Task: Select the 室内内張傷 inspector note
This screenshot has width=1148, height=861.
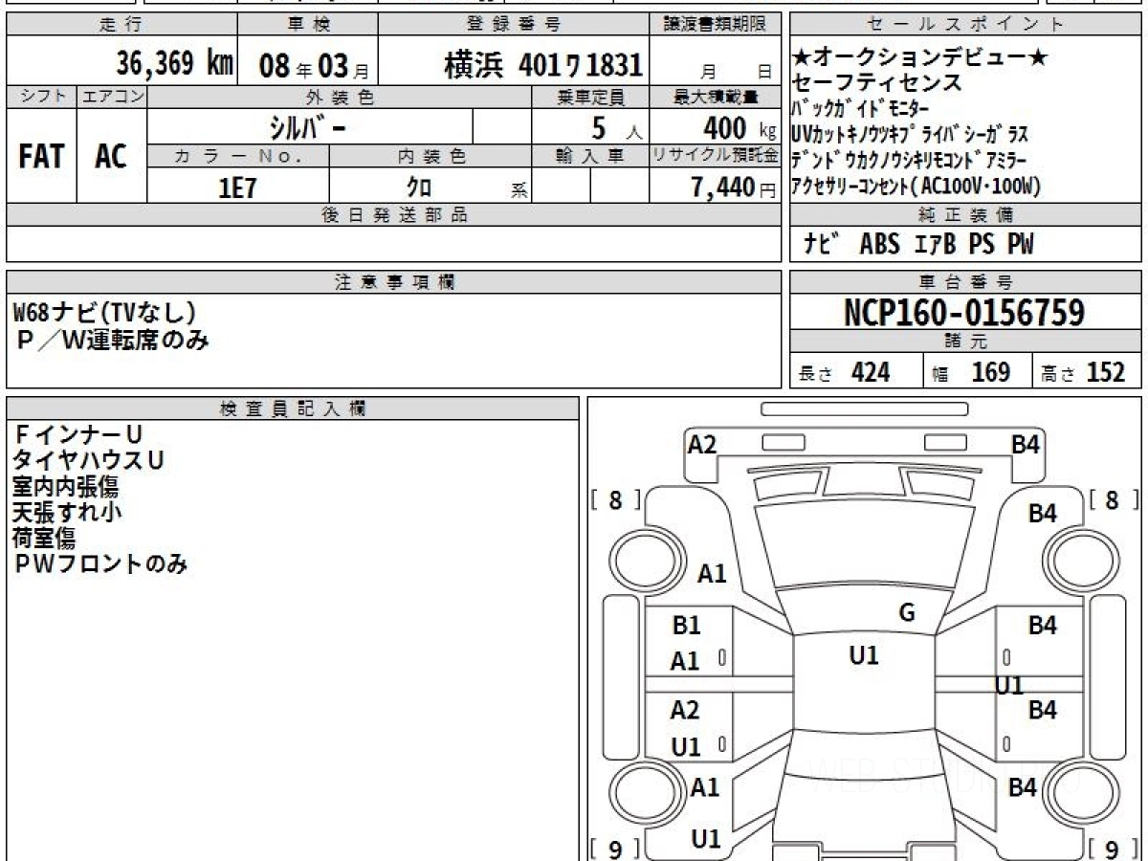Action: (x=65, y=486)
